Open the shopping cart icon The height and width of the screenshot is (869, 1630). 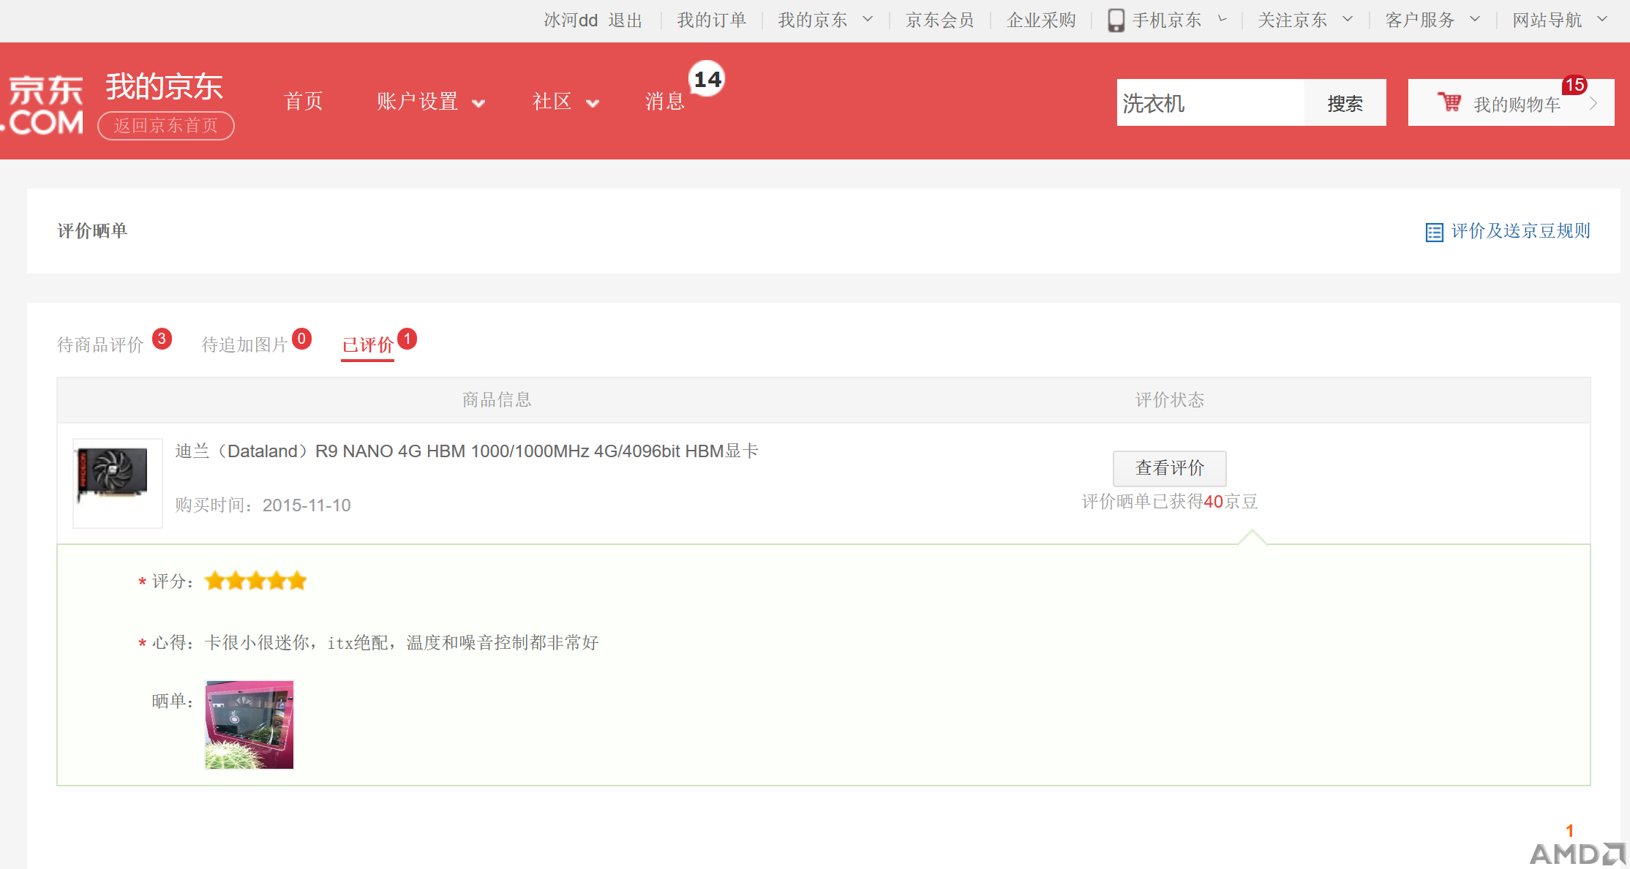pyautogui.click(x=1449, y=102)
